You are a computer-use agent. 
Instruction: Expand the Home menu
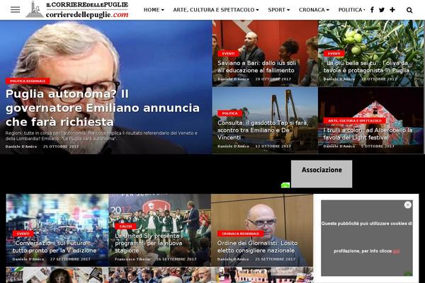point(154,10)
